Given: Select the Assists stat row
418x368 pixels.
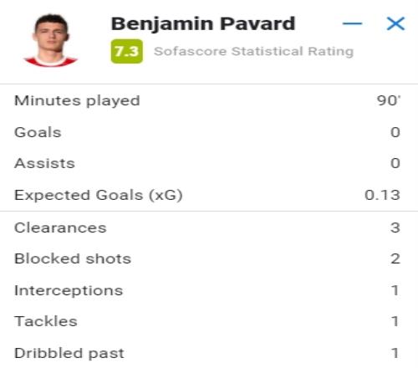Looking at the screenshot, I should tap(209, 163).
